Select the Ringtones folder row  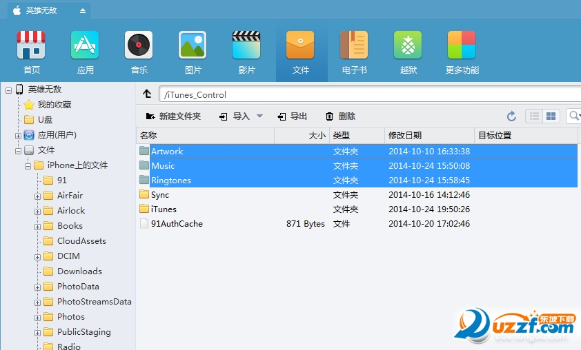pos(358,180)
